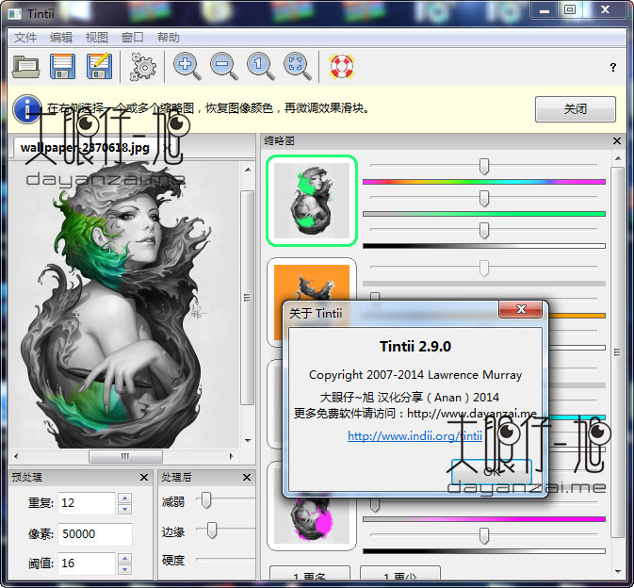
Task: Decrease 重复 with down arrow
Action: coord(125,509)
